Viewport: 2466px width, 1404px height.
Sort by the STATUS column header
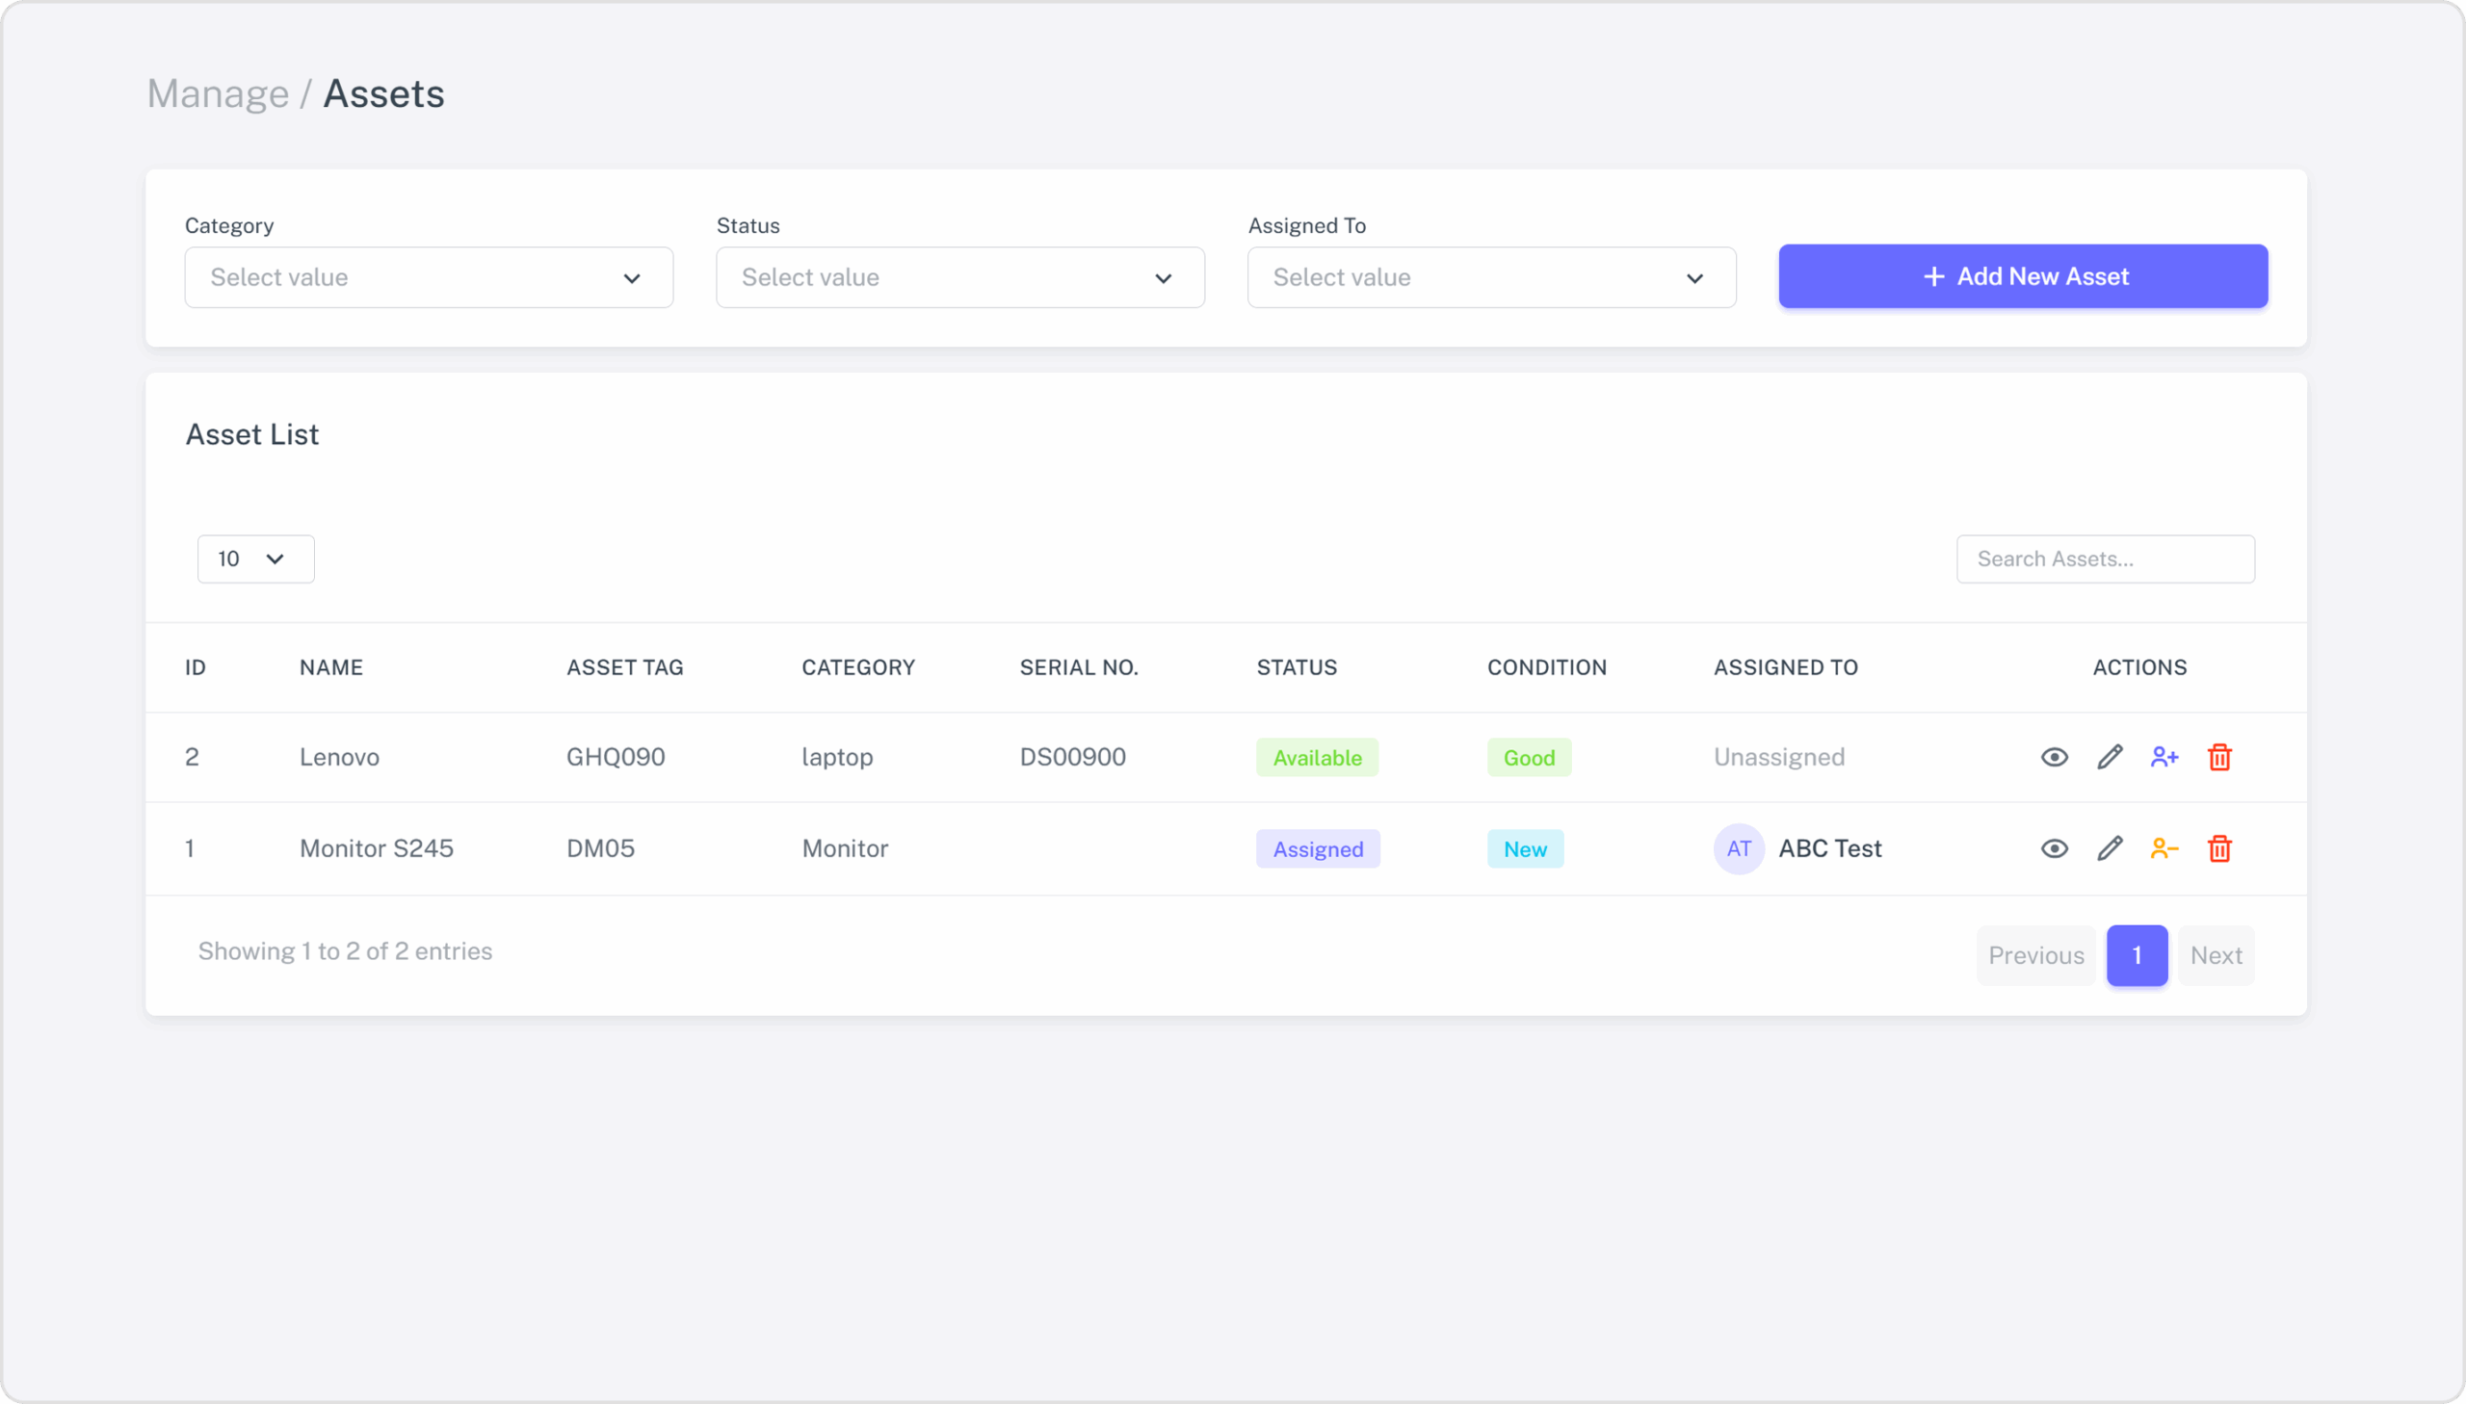(1297, 667)
